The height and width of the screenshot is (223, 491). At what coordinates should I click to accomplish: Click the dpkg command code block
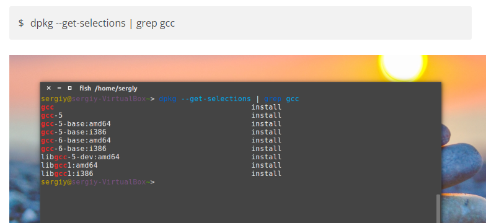point(240,23)
